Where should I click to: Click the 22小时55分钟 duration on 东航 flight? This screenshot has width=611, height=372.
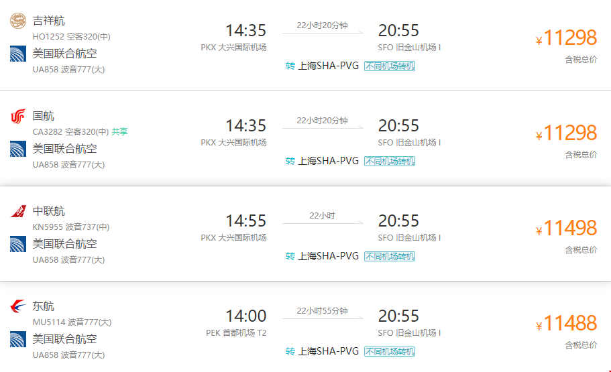click(322, 311)
